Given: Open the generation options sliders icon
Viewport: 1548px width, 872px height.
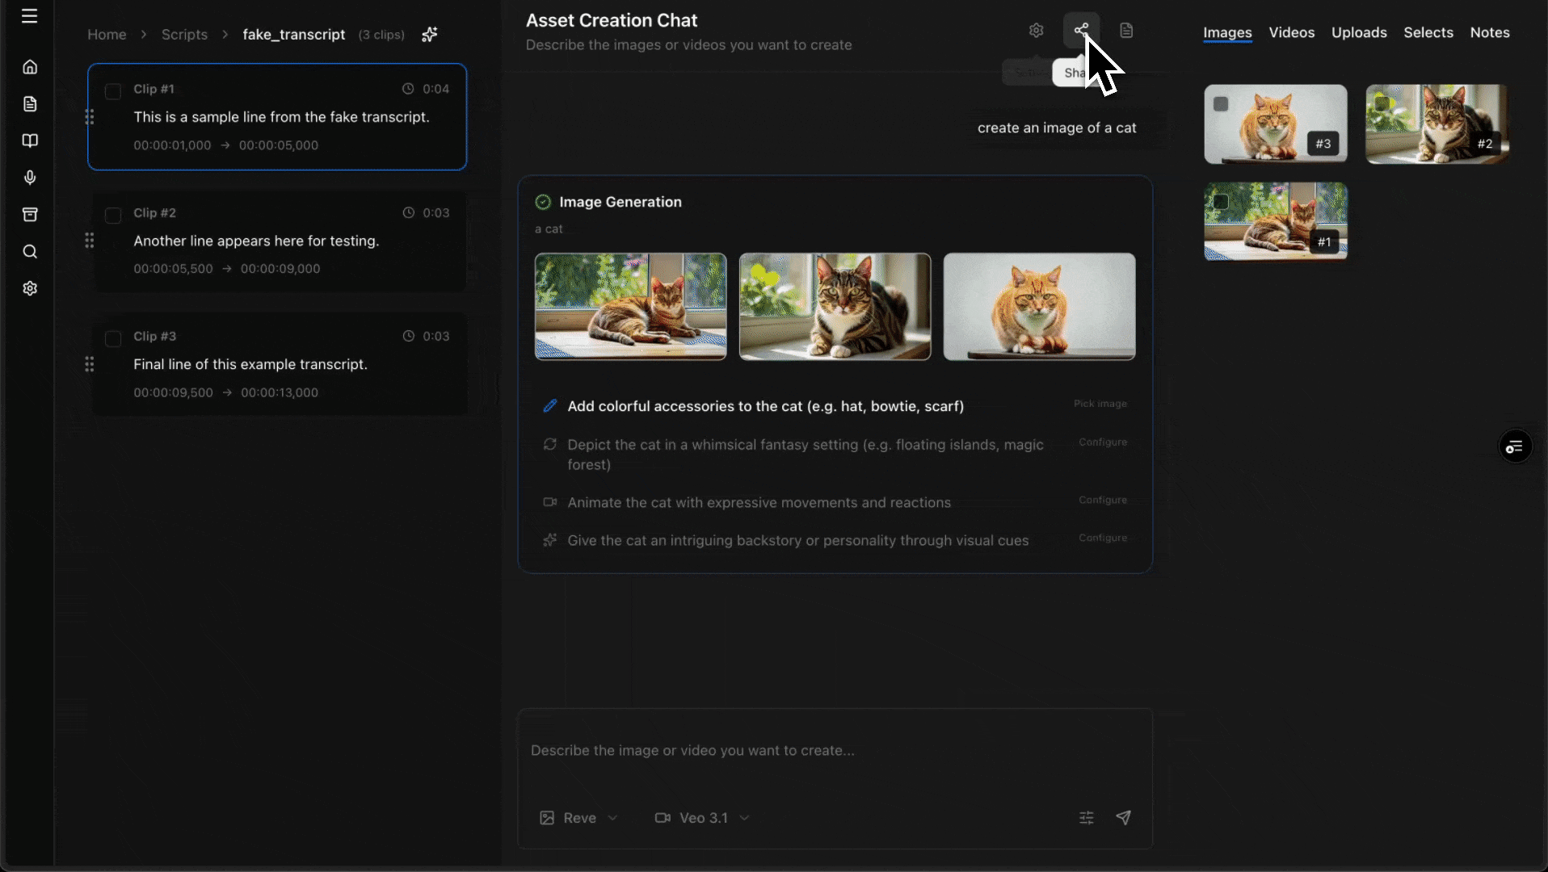Looking at the screenshot, I should pyautogui.click(x=1087, y=818).
